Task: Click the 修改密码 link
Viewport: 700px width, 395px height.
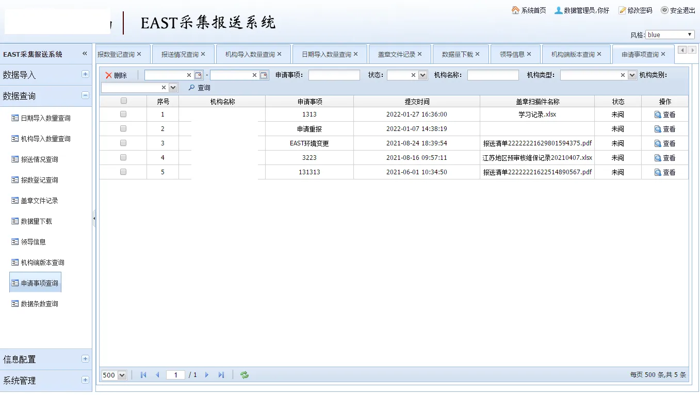Action: tap(636, 10)
